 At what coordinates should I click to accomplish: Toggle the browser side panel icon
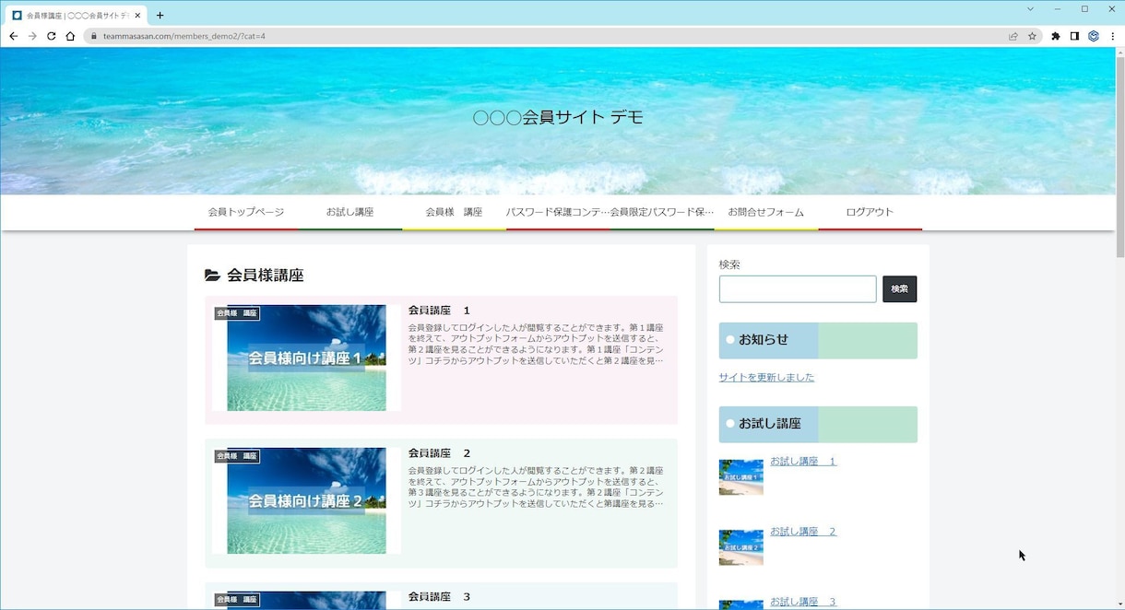[x=1074, y=36]
